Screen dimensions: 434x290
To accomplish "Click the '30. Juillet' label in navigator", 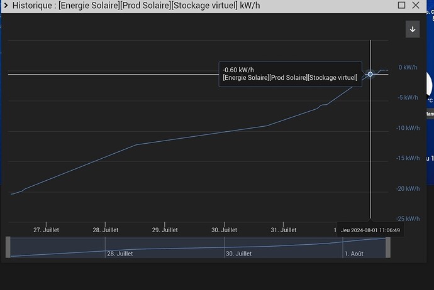I will tap(238, 254).
